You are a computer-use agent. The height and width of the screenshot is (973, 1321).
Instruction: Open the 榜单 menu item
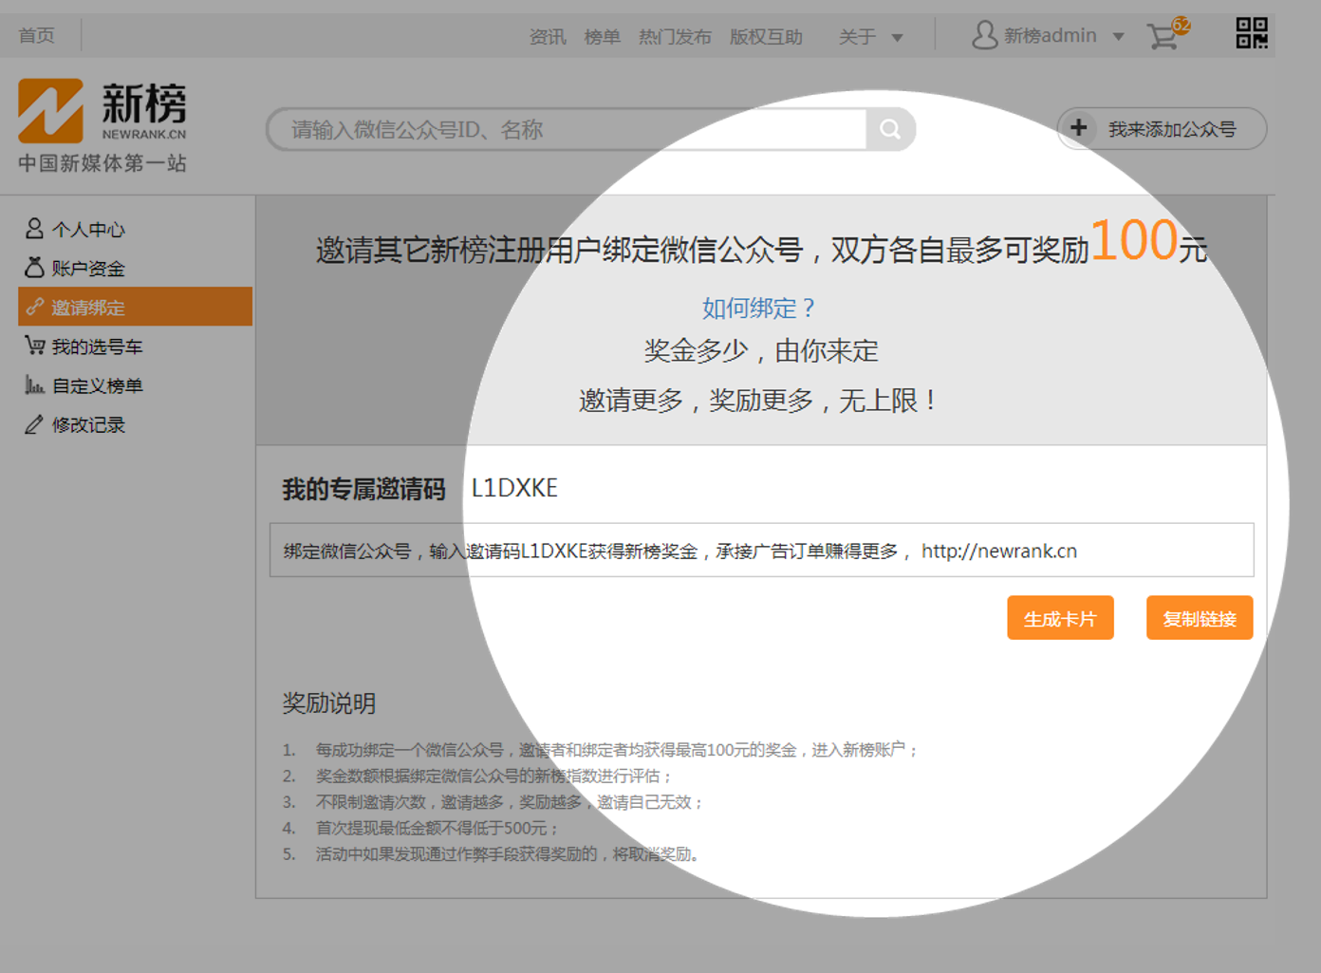[x=602, y=37]
